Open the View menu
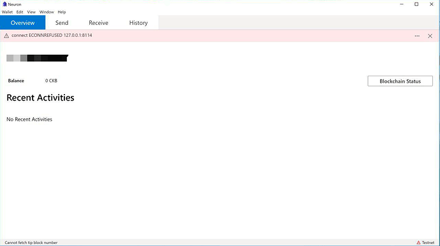 coord(31,12)
